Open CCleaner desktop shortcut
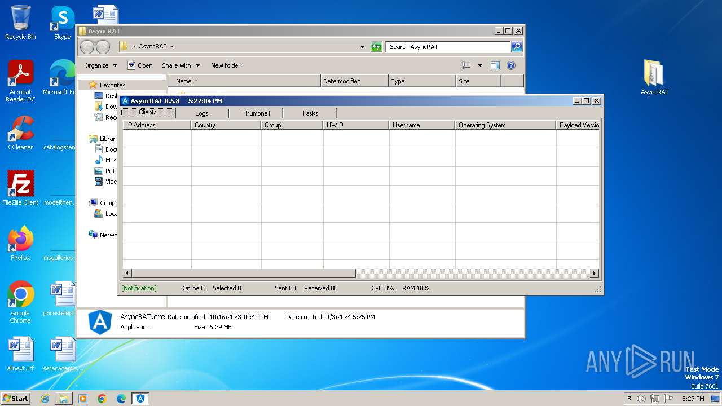The image size is (722, 406). point(20,133)
